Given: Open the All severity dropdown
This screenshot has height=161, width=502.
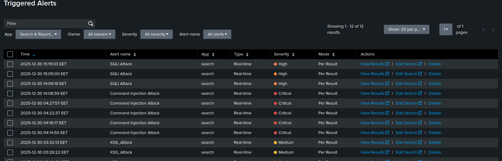Looking at the screenshot, I should (x=156, y=34).
